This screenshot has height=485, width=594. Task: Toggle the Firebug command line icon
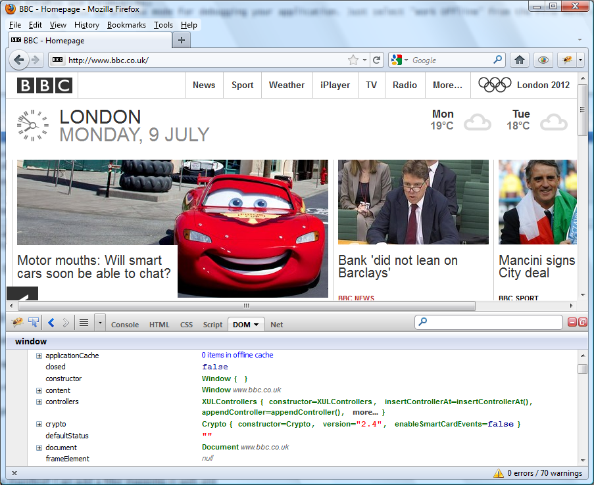click(84, 323)
